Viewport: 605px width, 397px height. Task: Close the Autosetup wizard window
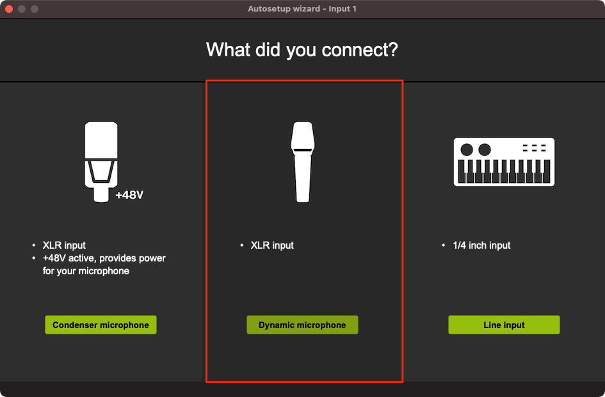[9, 9]
